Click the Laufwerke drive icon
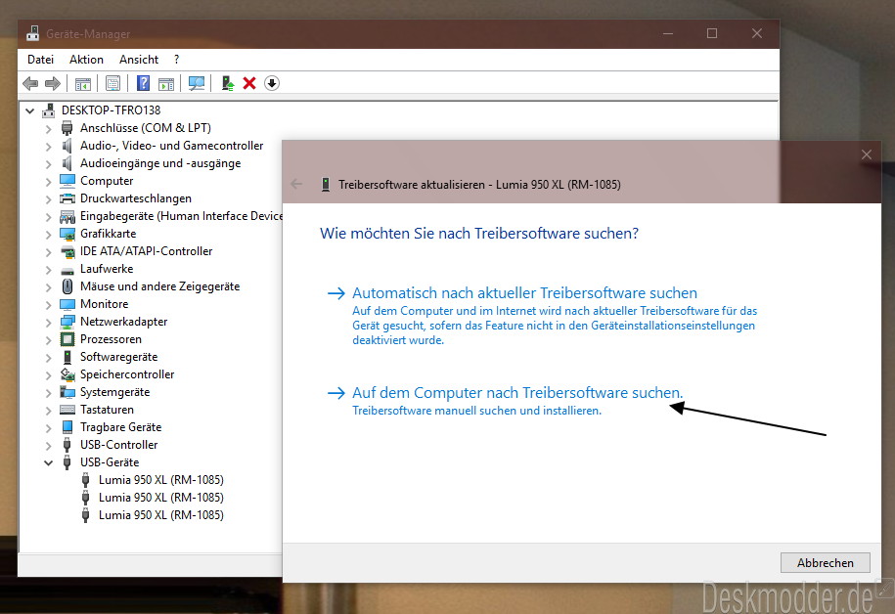The width and height of the screenshot is (895, 614). click(67, 270)
